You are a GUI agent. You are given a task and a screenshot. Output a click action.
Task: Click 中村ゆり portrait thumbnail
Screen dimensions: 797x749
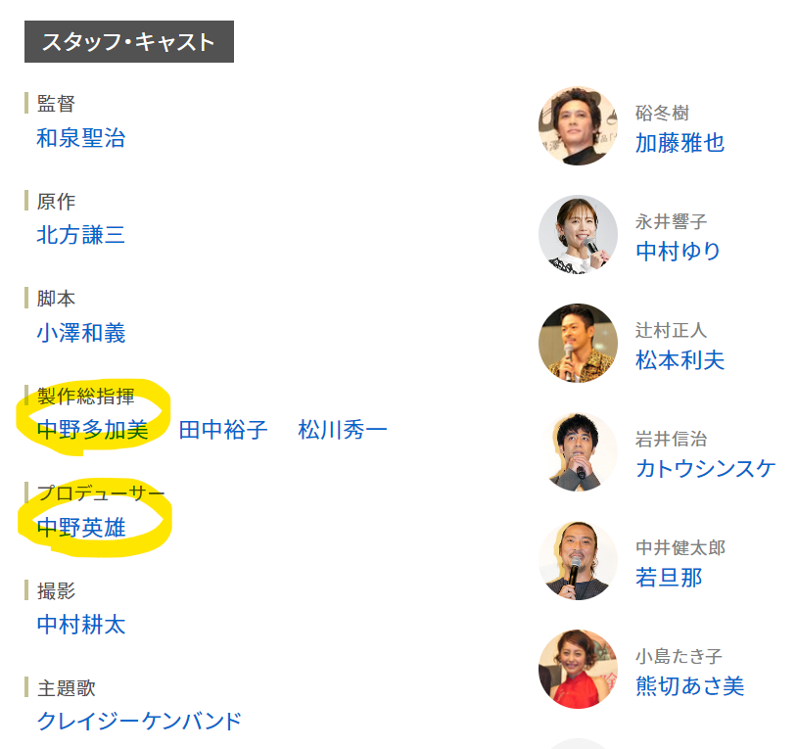(578, 234)
